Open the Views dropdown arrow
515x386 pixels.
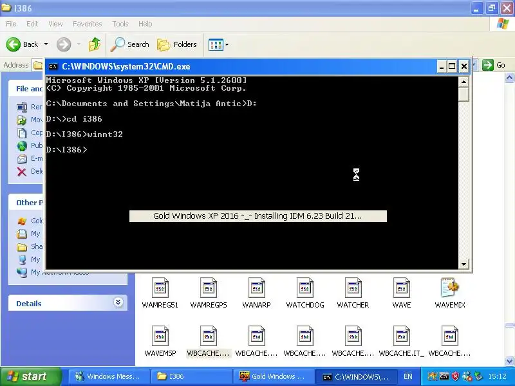tap(227, 44)
